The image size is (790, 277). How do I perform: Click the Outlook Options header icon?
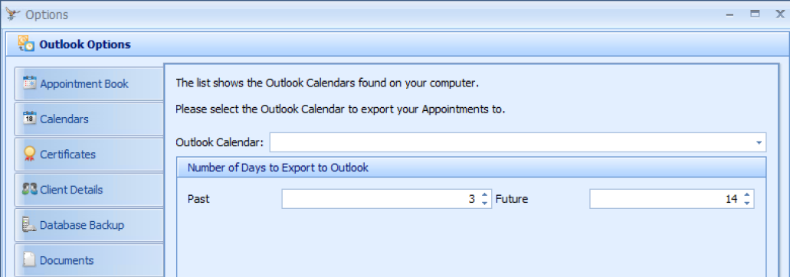(x=27, y=44)
